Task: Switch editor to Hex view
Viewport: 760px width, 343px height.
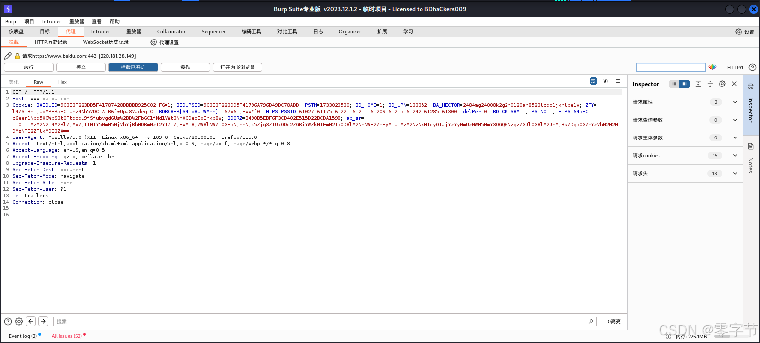Action: tap(62, 82)
